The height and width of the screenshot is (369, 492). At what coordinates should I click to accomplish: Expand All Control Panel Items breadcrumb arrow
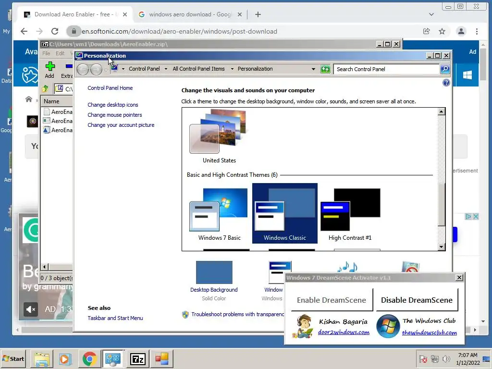232,69
